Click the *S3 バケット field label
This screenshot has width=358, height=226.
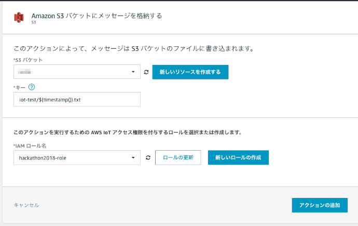(x=28, y=60)
